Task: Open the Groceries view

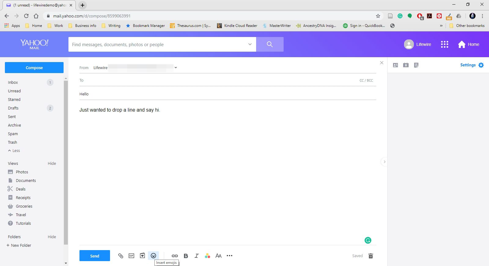Action: (20, 206)
